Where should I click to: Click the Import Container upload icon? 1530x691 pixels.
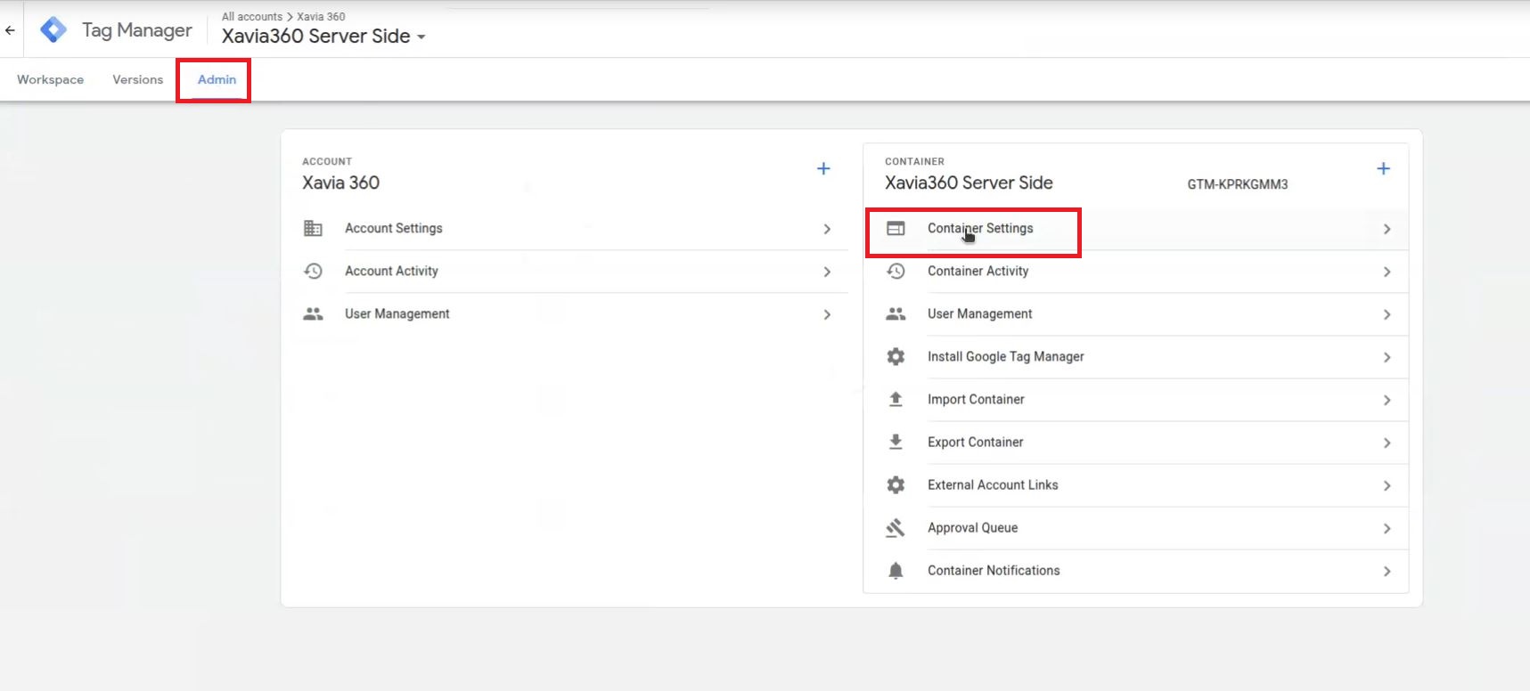pyautogui.click(x=896, y=399)
